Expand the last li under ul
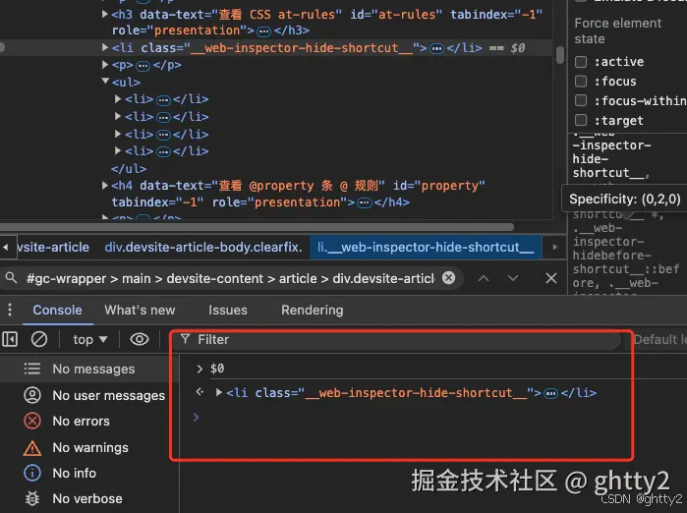The height and width of the screenshot is (513, 687). pos(117,150)
